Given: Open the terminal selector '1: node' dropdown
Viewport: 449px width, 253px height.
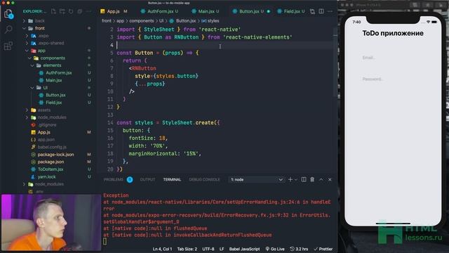Looking at the screenshot, I should pyautogui.click(x=256, y=180).
